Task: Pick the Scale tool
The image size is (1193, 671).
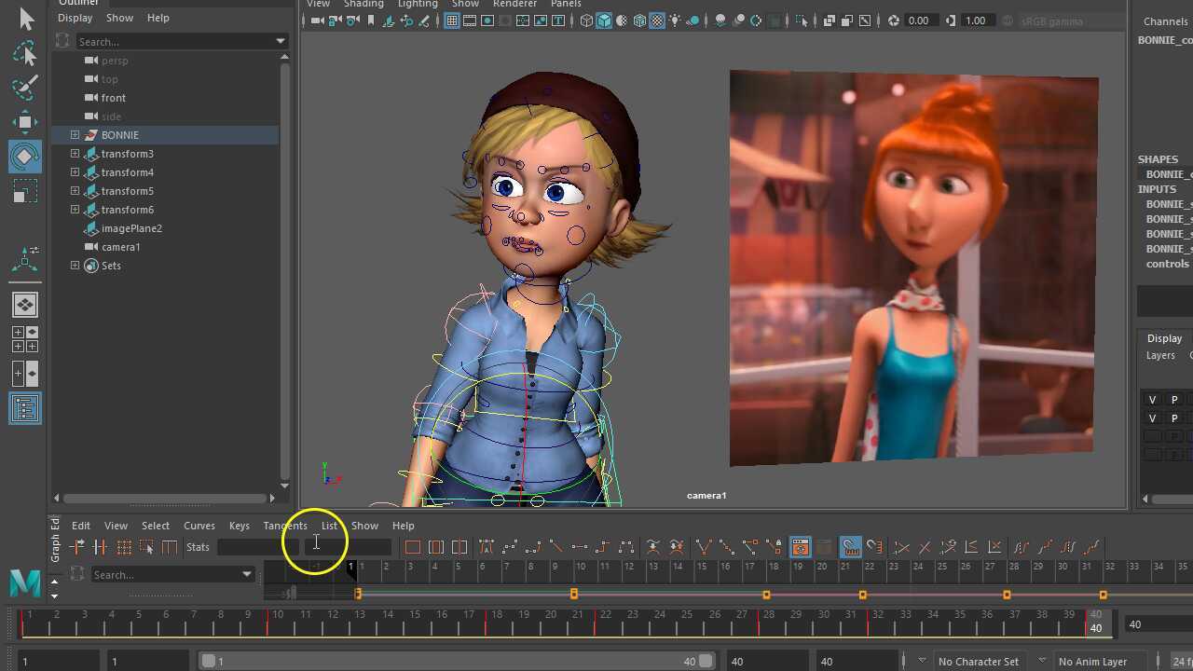Action: tap(25, 191)
